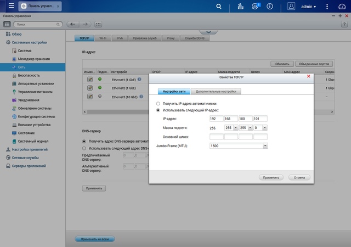Click the grid view icon in toolbar
The image size is (351, 247).
[x=99, y=25]
